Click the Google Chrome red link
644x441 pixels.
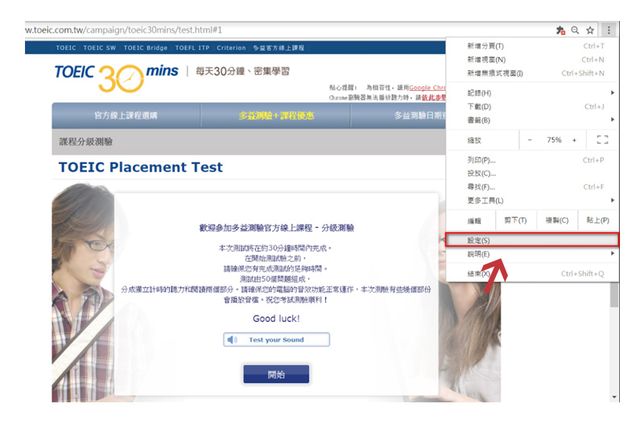tap(427, 88)
